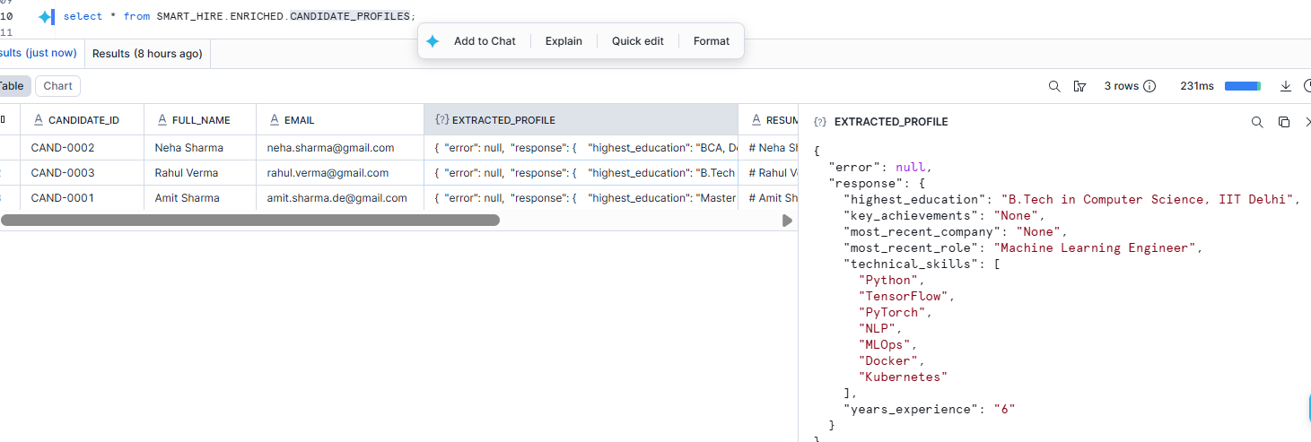Image resolution: width=1311 pixels, height=442 pixels.
Task: Open the Results (8 hours ago) tab
Action: coord(147,54)
